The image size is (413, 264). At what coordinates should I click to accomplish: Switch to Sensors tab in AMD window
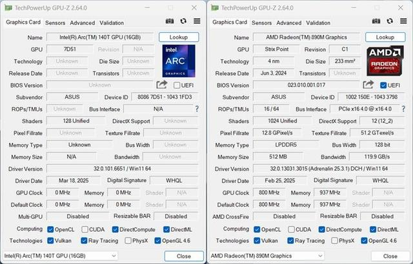tap(261, 23)
